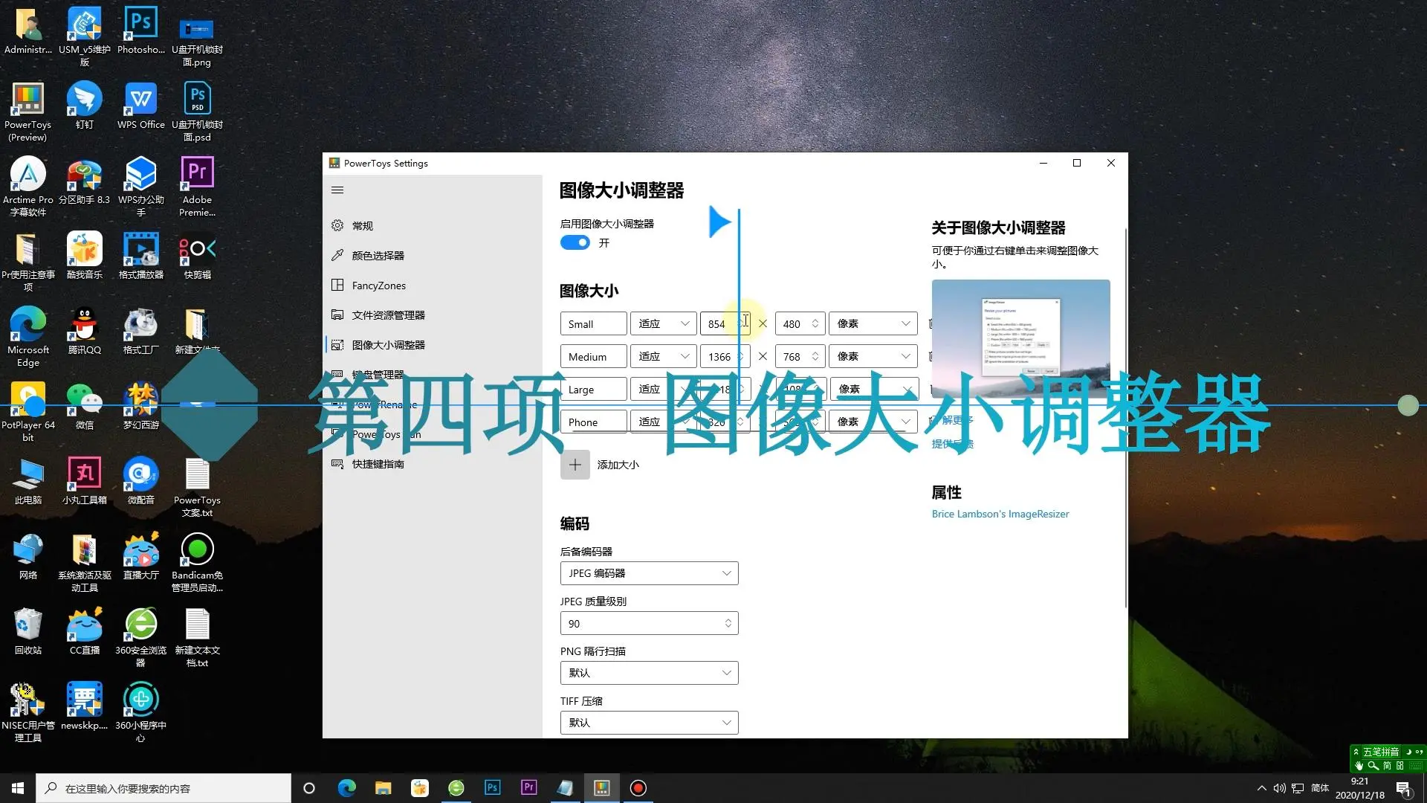Open fit-mode dropdown for Medium row
The image size is (1427, 803).
(663, 357)
